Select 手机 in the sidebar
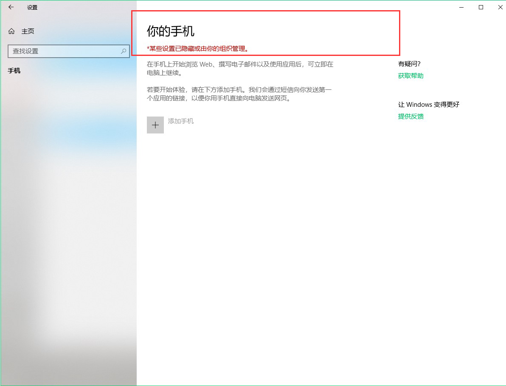The image size is (506, 386). click(x=14, y=71)
